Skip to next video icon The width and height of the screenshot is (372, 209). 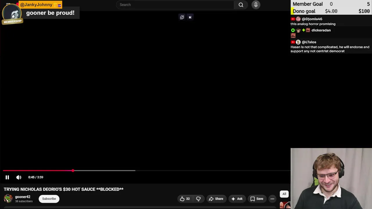[x=190, y=17]
